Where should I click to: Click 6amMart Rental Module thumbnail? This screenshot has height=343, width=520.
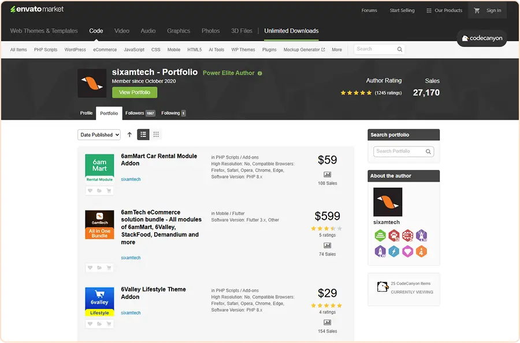click(x=99, y=169)
